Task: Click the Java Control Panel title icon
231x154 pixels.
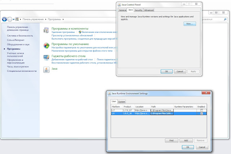Action: (119, 5)
